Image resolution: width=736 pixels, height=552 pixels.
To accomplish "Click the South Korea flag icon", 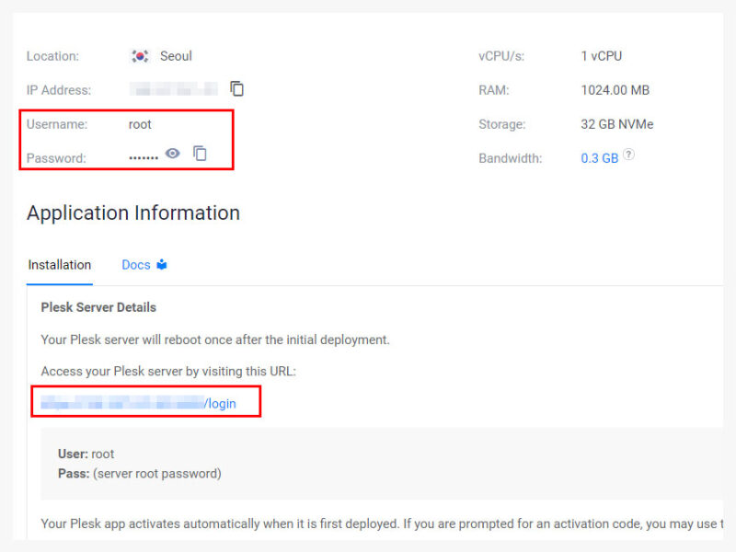I will [x=140, y=56].
